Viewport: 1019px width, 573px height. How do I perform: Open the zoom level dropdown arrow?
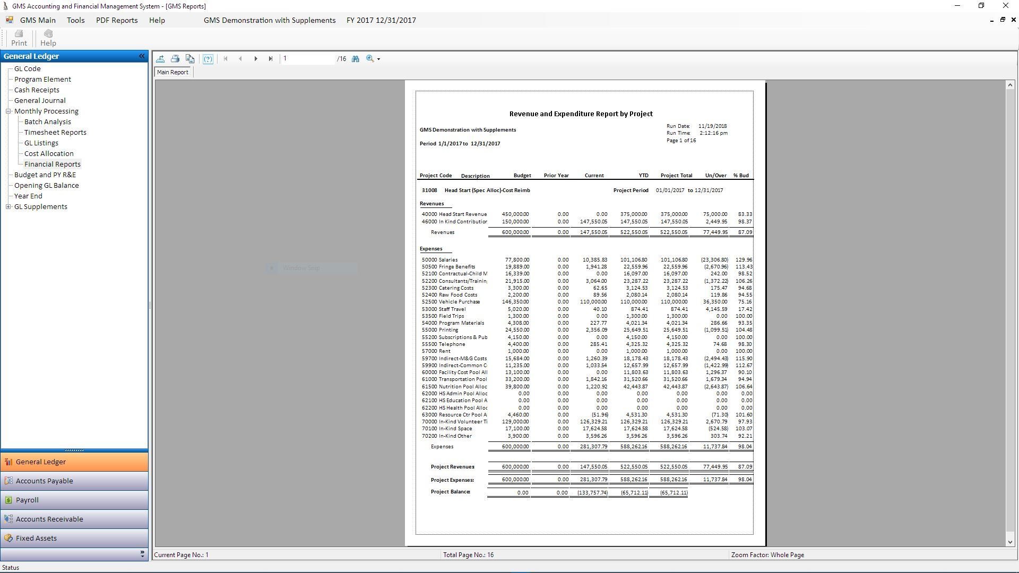pyautogui.click(x=378, y=59)
